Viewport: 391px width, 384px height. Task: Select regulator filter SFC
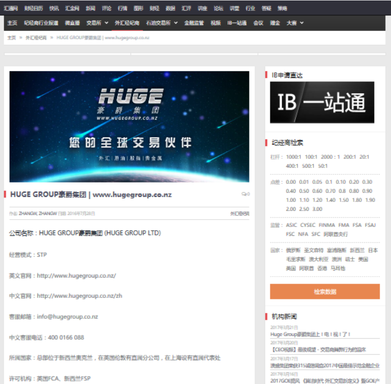316,234
